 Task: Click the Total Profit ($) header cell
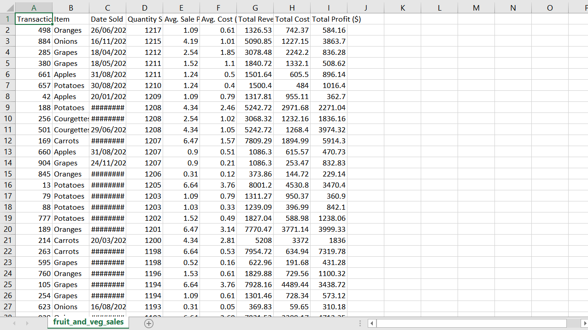[x=328, y=19]
